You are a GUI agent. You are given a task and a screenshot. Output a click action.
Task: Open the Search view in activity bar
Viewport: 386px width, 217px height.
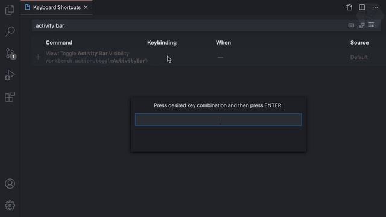[x=10, y=31]
